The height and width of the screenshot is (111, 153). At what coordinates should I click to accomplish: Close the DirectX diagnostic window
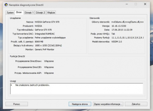point(145,4)
